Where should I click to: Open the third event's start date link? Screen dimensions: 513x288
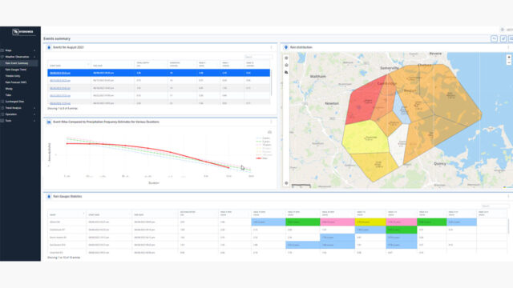[x=60, y=88]
